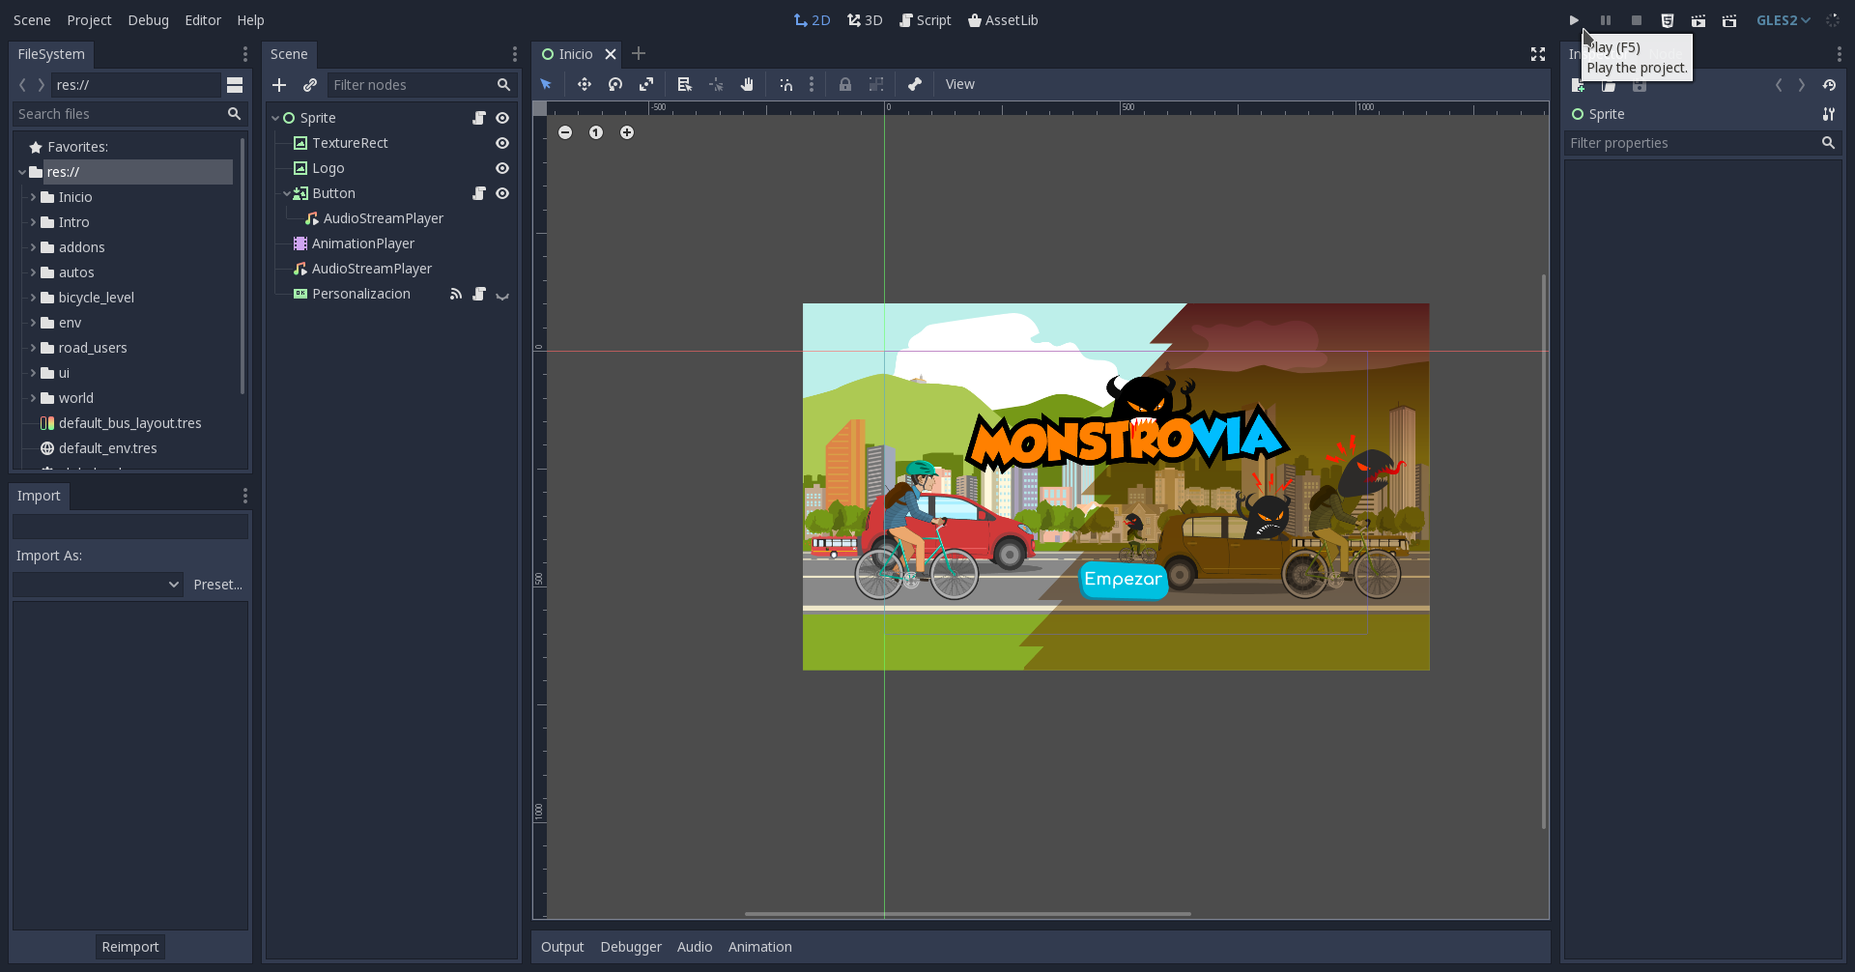The width and height of the screenshot is (1855, 972).
Task: Toggle smart snapping in the canvas toolbar
Action: [786, 84]
